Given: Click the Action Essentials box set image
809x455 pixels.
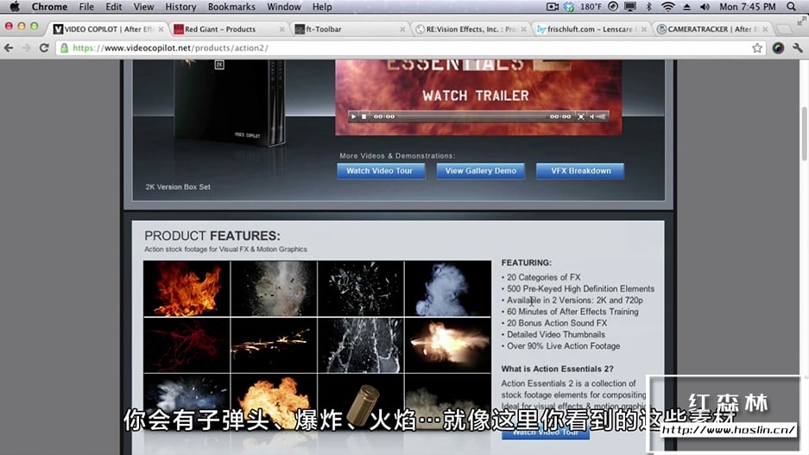Looking at the screenshot, I should coord(229,102).
